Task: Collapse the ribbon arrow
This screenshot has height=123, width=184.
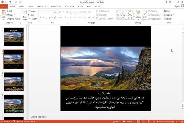Action: coord(182,23)
